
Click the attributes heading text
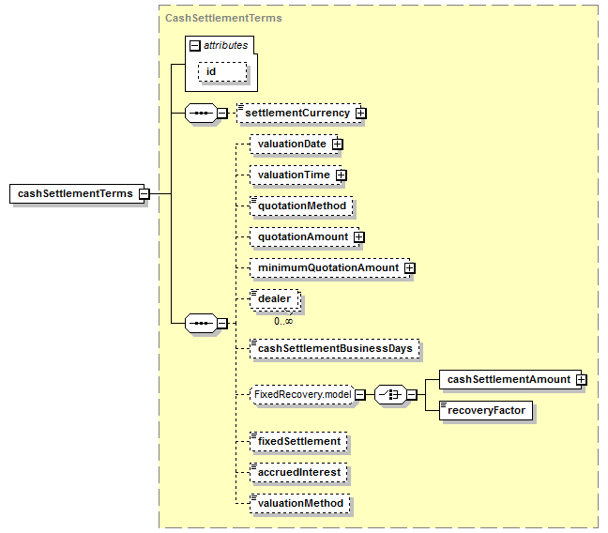(226, 45)
